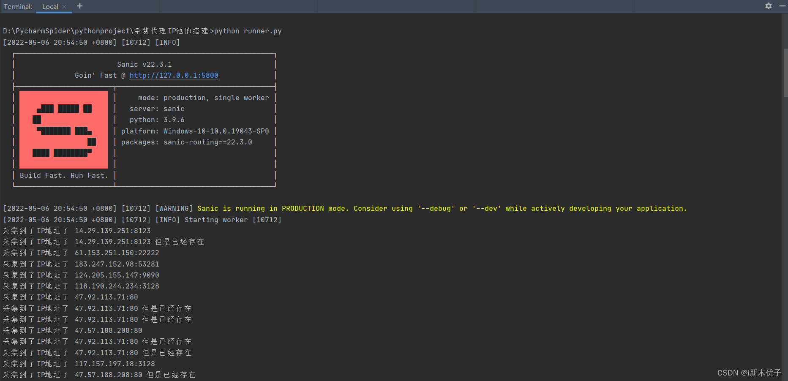Click the 124.205.155.147:9090 log line

(81, 275)
